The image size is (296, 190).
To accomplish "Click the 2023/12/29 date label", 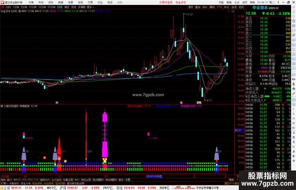I will pyautogui.click(x=154, y=176).
